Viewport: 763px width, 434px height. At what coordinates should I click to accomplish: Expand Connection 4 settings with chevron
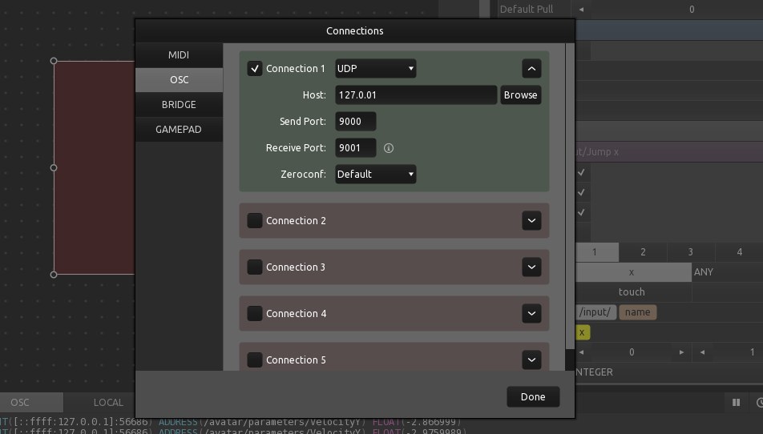pos(531,314)
